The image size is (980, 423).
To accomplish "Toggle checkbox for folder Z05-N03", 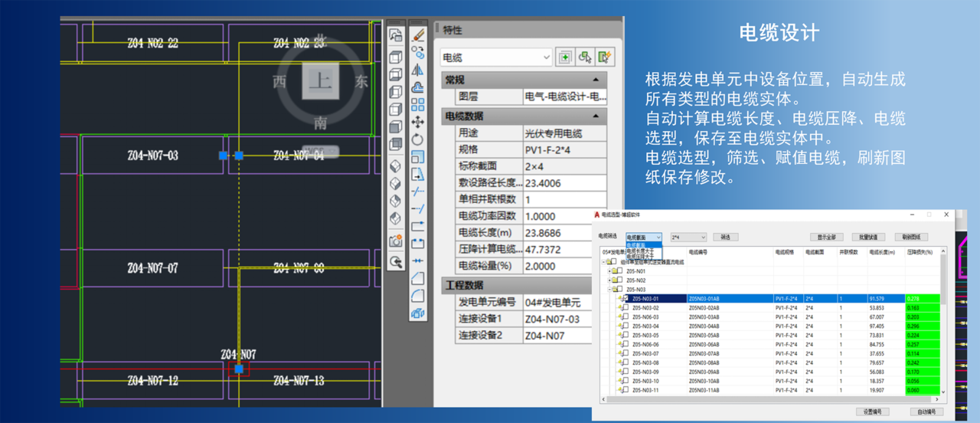I will tap(619, 289).
